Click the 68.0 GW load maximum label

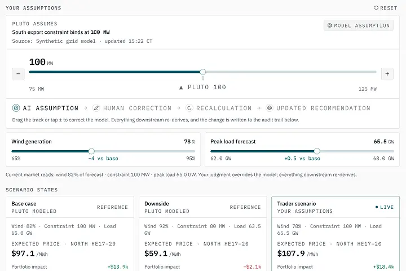pyautogui.click(x=383, y=159)
